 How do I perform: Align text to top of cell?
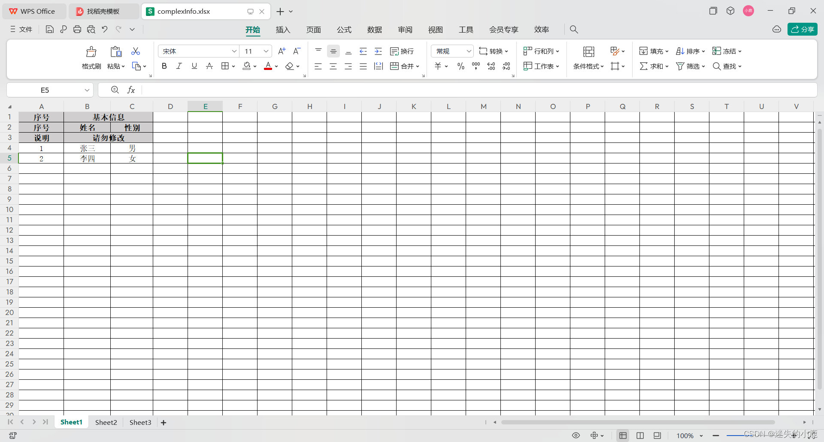pyautogui.click(x=318, y=51)
